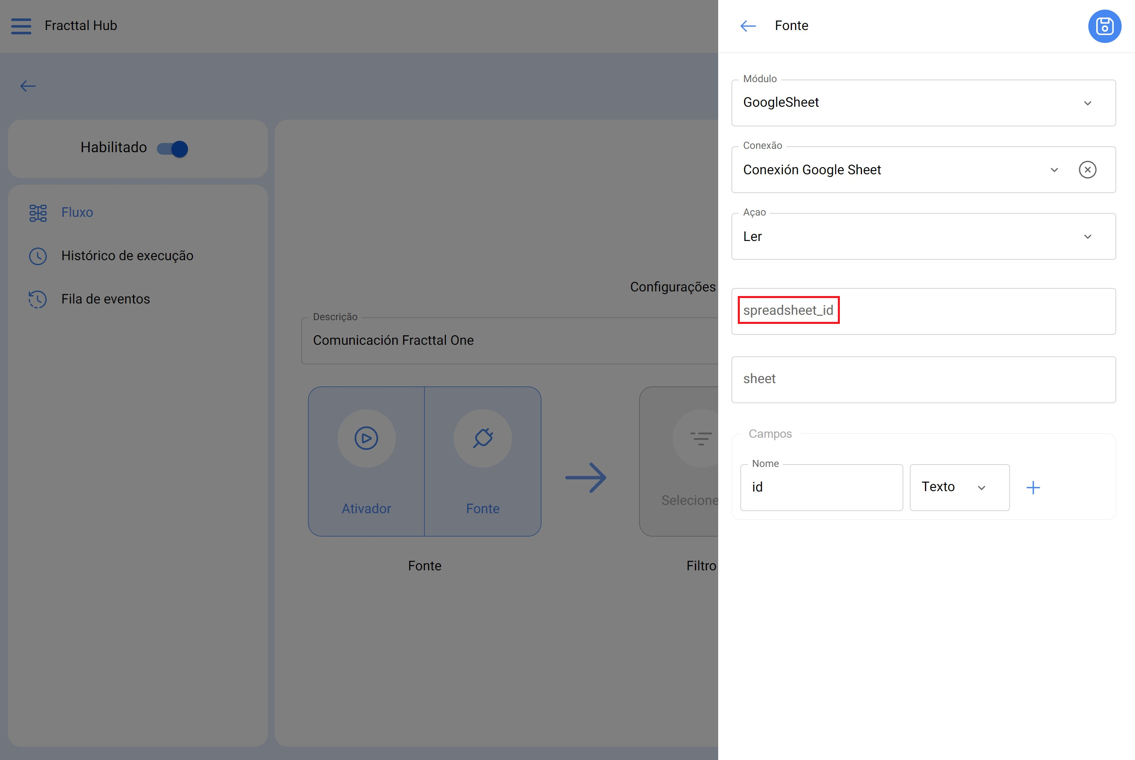Open the hamburger menu next to Fracttal Hub
This screenshot has width=1135, height=760.
coord(21,26)
